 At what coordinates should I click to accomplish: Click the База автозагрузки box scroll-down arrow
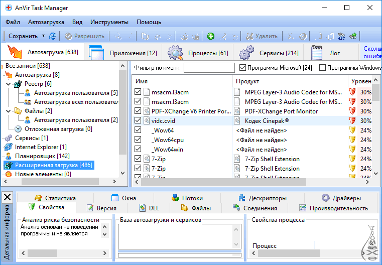236,244
